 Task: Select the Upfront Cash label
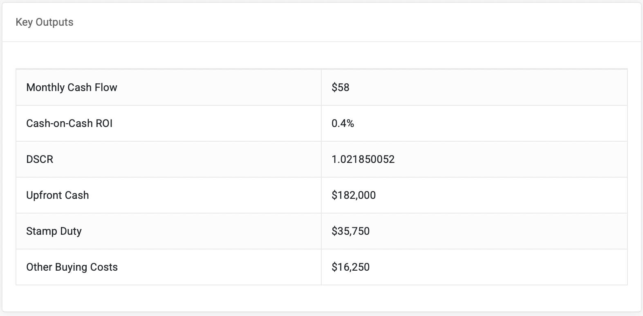pyautogui.click(x=57, y=195)
